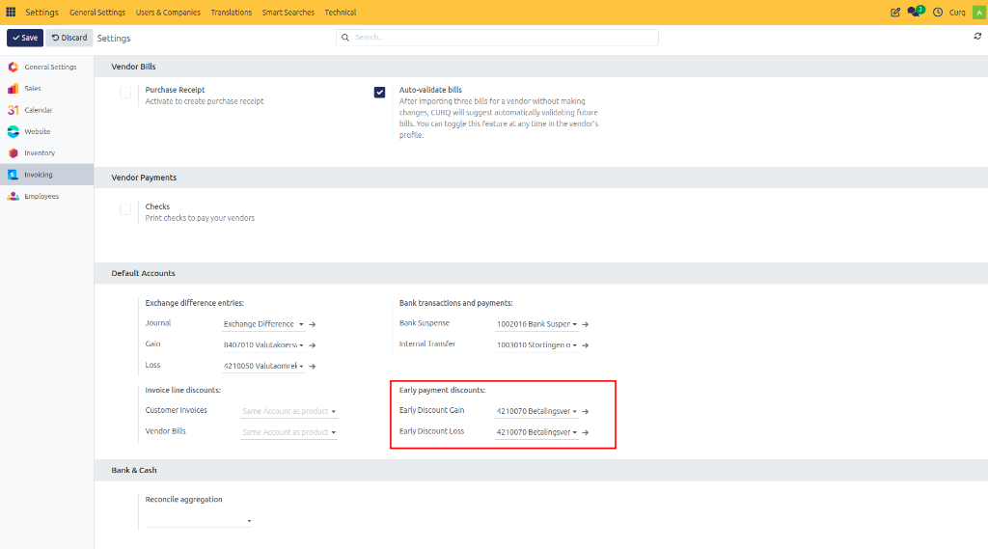Open the Users & Companies menu
This screenshot has height=549, width=988.
(168, 12)
